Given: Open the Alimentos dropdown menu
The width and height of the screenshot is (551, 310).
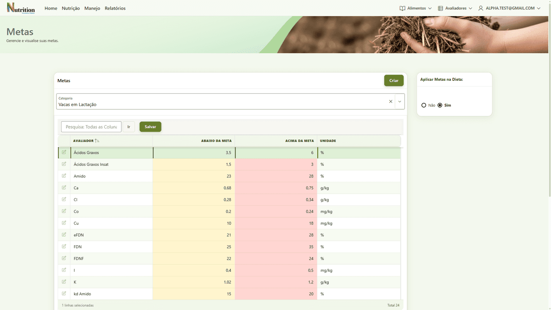Looking at the screenshot, I should (416, 8).
